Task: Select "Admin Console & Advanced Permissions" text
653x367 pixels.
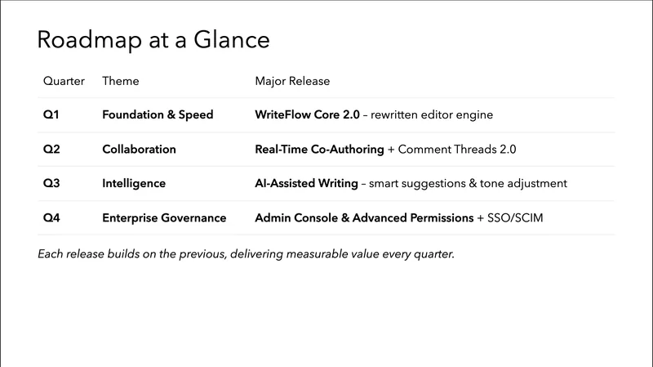Action: (363, 218)
